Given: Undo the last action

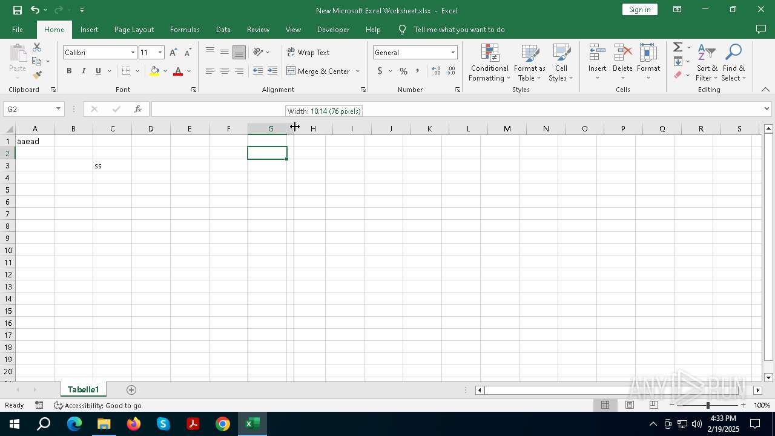Looking at the screenshot, I should point(35,10).
